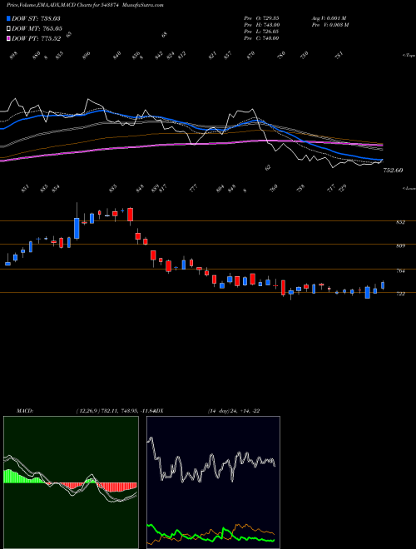Click the 722 price level label
The height and width of the screenshot is (549, 416).
(401, 294)
